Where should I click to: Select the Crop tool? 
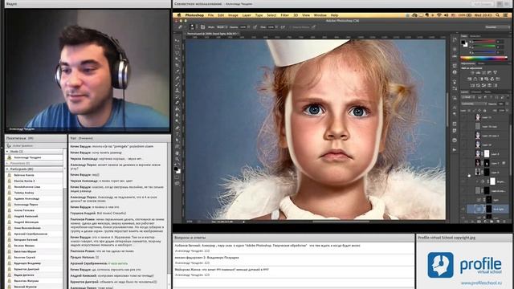177,65
